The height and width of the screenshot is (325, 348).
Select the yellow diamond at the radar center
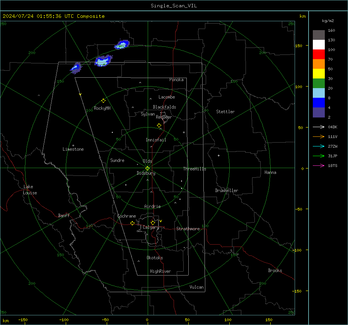pyautogui.click(x=147, y=168)
